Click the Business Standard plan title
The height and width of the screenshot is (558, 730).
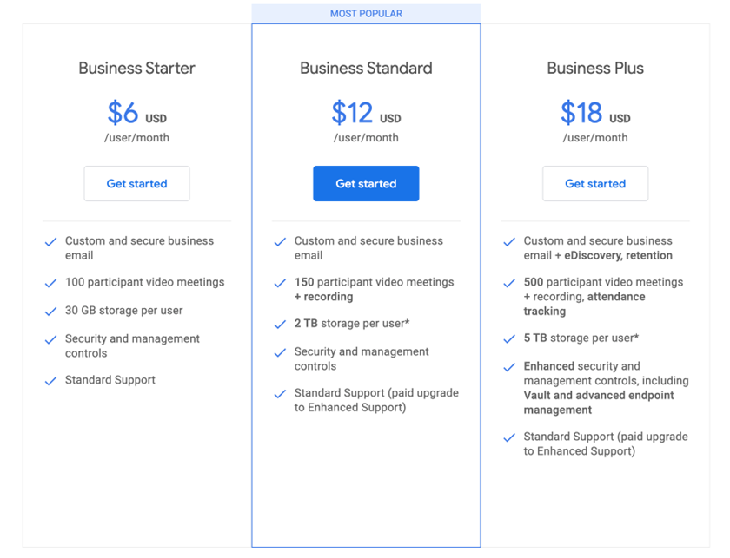[366, 69]
